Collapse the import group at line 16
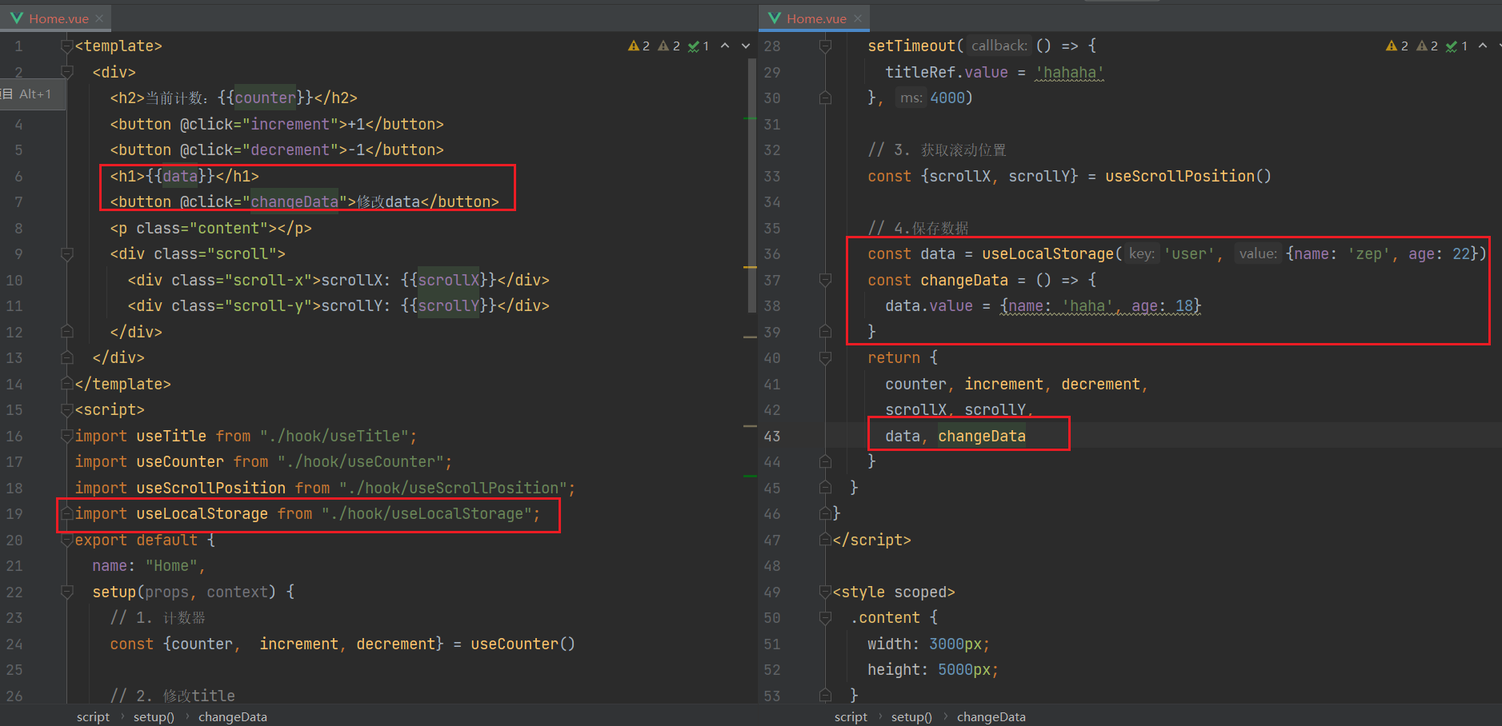This screenshot has width=1502, height=726. (67, 436)
